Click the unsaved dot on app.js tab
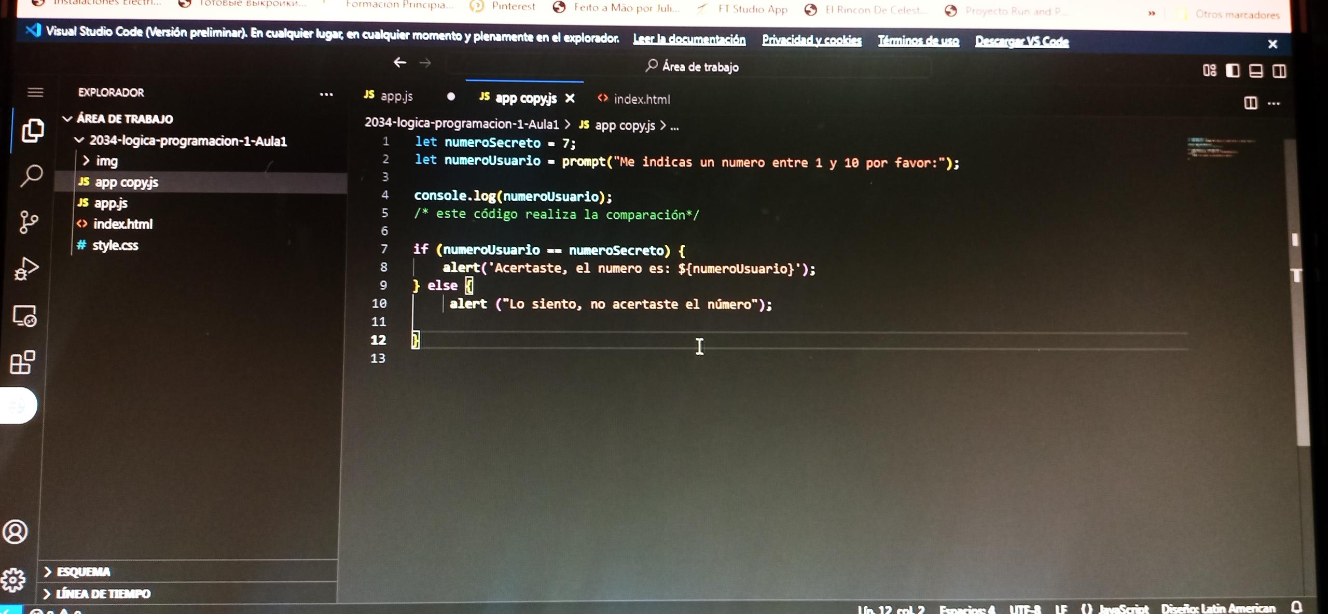This screenshot has width=1328, height=614. [451, 96]
